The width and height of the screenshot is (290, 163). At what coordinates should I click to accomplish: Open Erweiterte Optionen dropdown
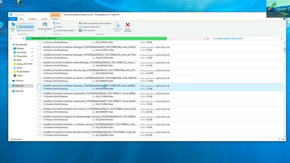(x=90, y=27)
